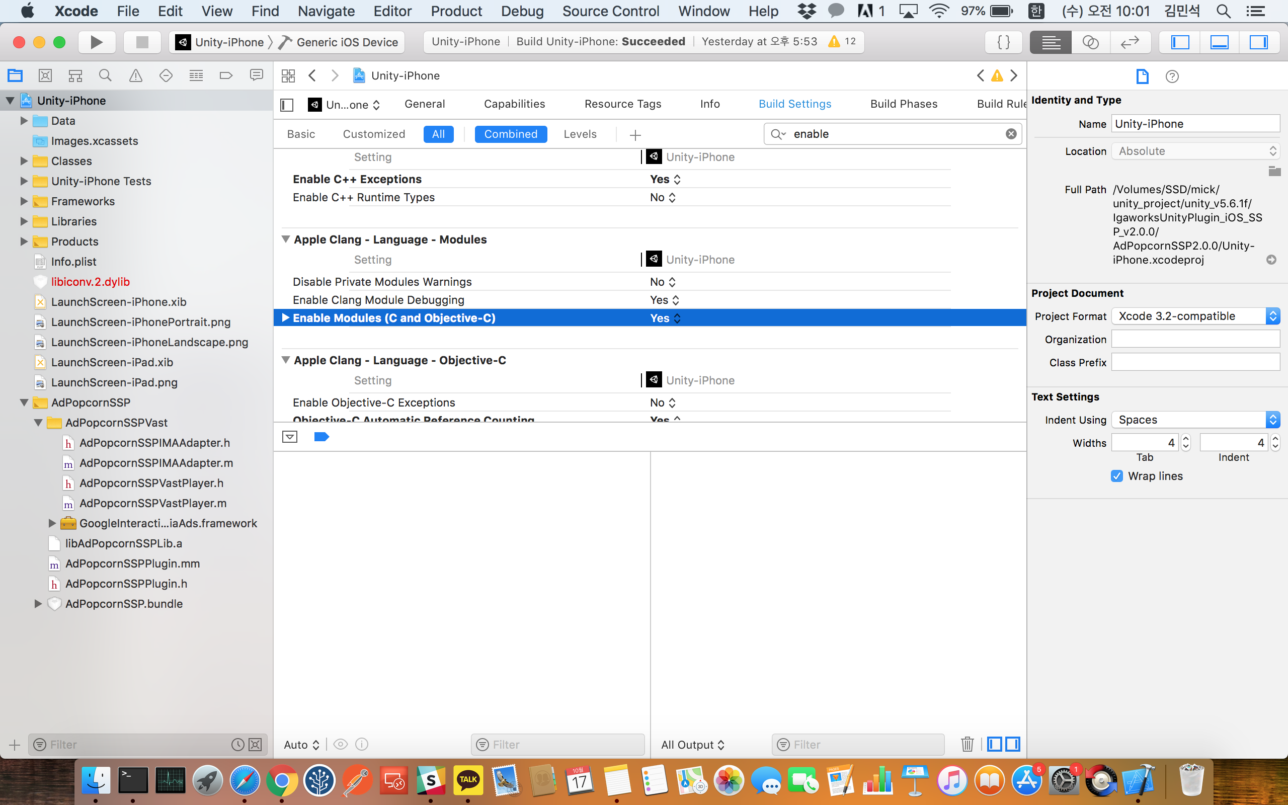
Task: Select AdPopcornSSPPlugin.mm file
Action: click(x=132, y=563)
